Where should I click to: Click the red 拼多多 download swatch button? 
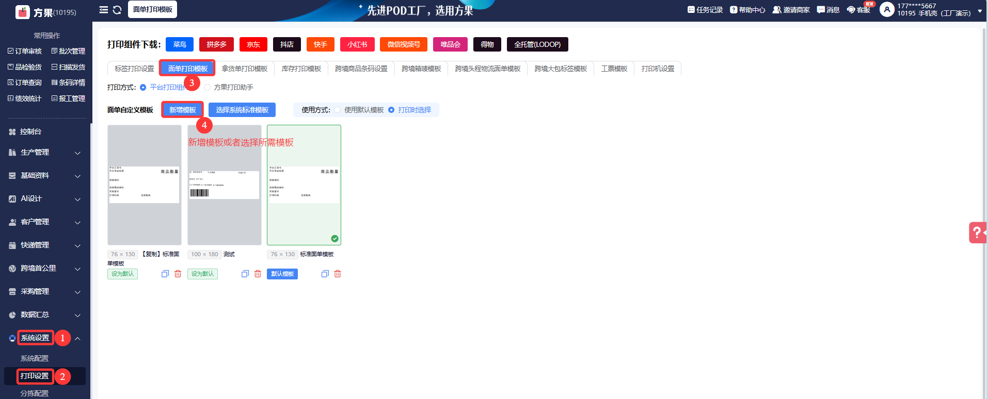click(x=216, y=44)
